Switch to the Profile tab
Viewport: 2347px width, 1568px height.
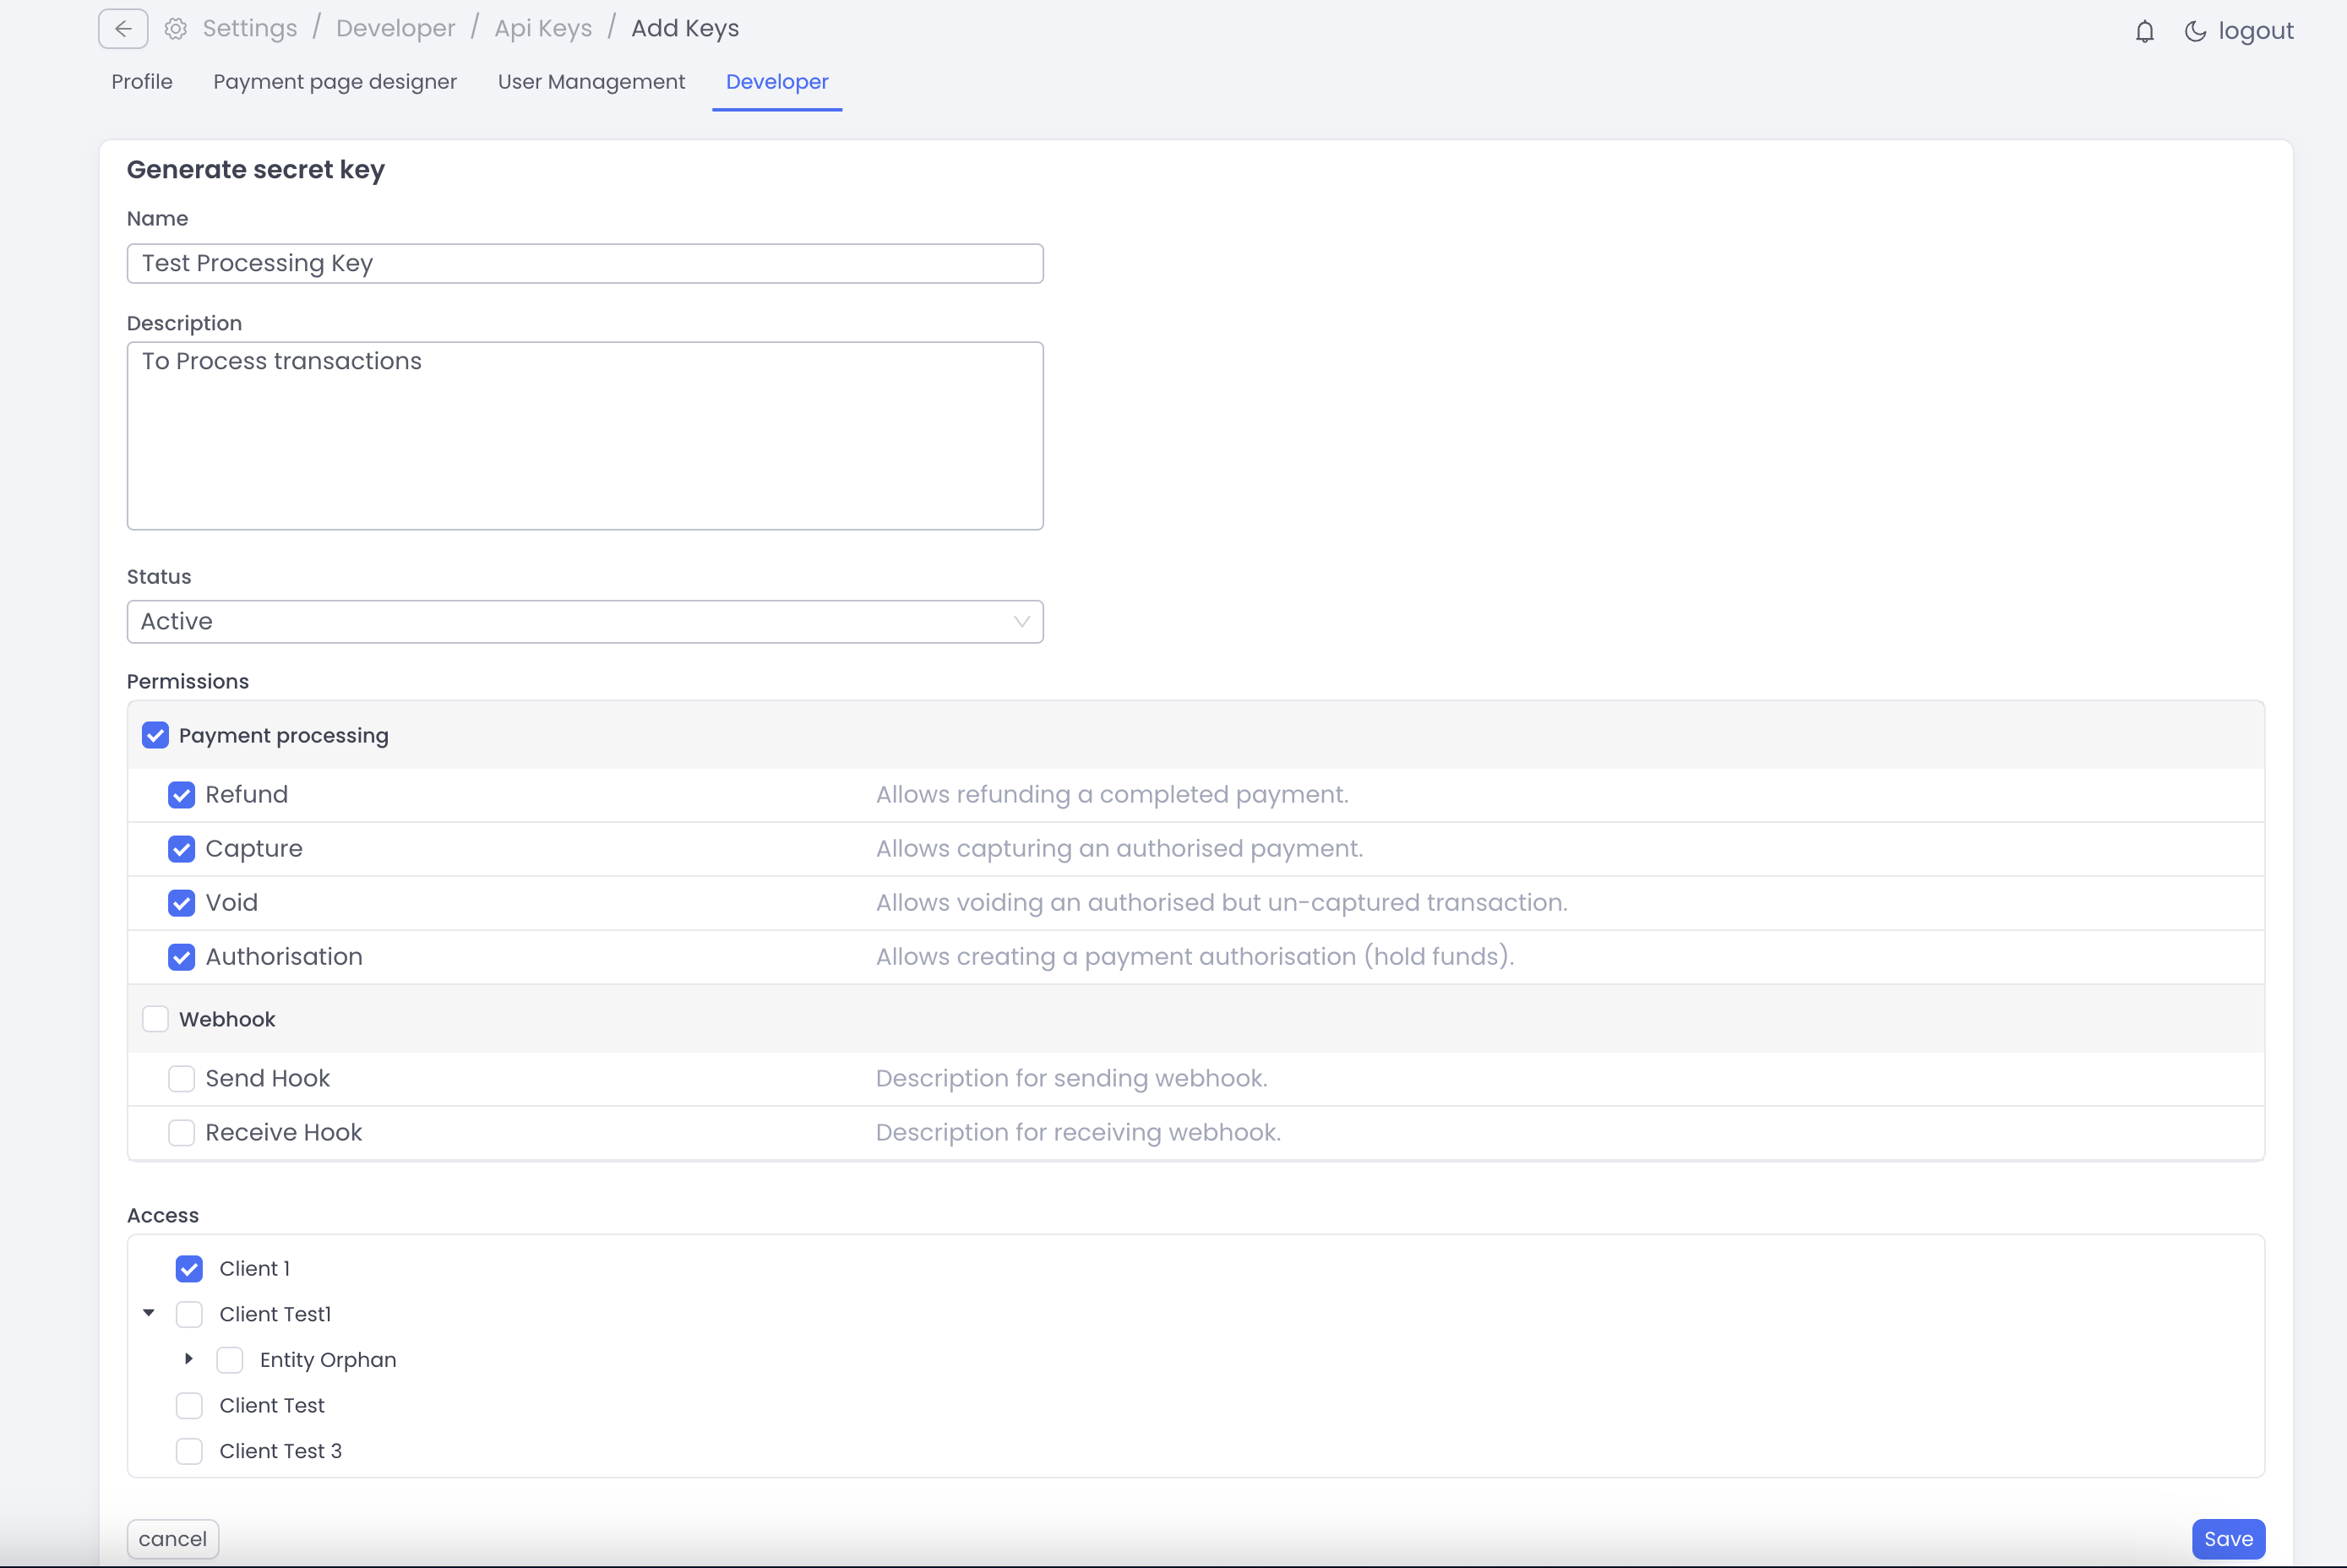point(142,82)
